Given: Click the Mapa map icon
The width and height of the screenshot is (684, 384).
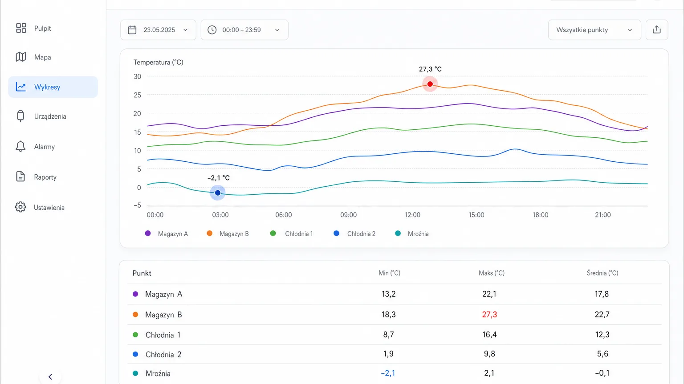Looking at the screenshot, I should coord(21,57).
